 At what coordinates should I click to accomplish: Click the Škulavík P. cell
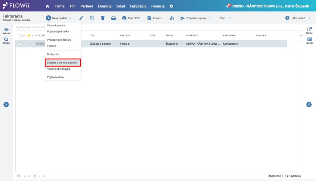point(172,44)
